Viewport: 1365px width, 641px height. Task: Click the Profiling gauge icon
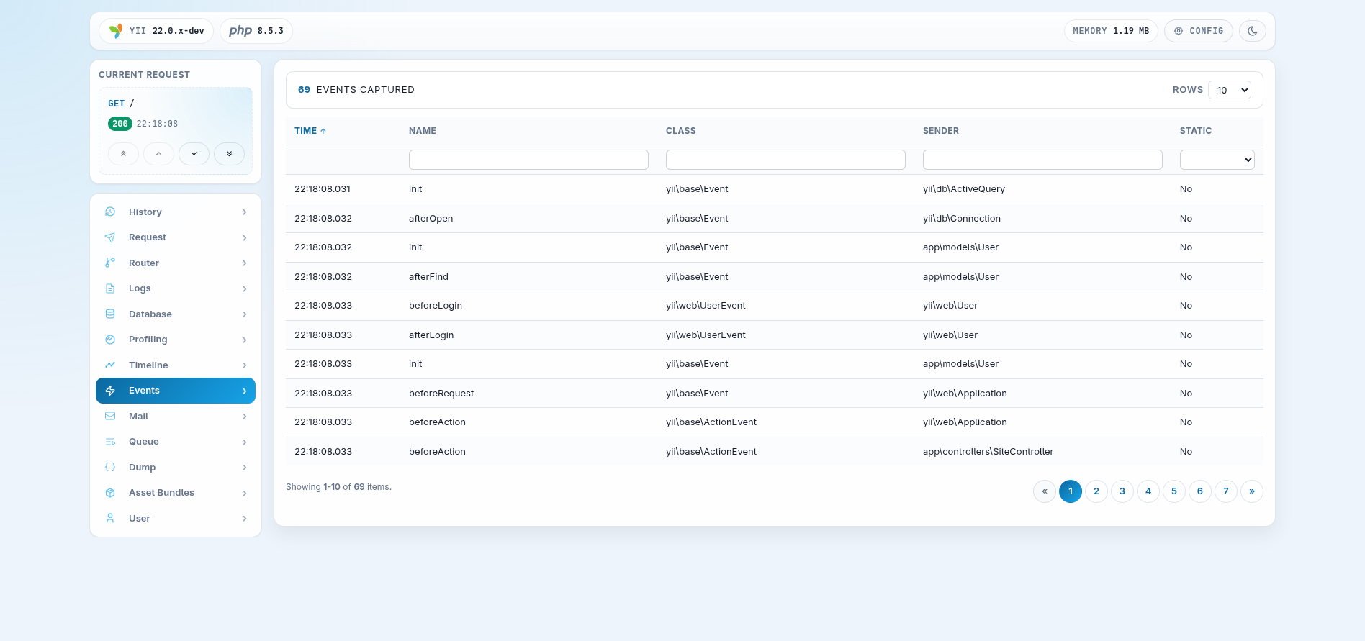coord(110,340)
